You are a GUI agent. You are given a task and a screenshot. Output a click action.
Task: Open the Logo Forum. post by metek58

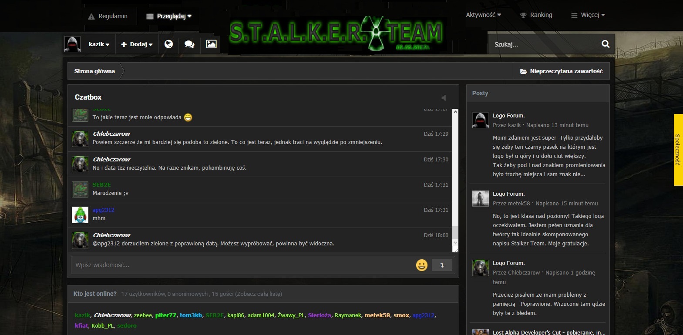[x=508, y=194]
